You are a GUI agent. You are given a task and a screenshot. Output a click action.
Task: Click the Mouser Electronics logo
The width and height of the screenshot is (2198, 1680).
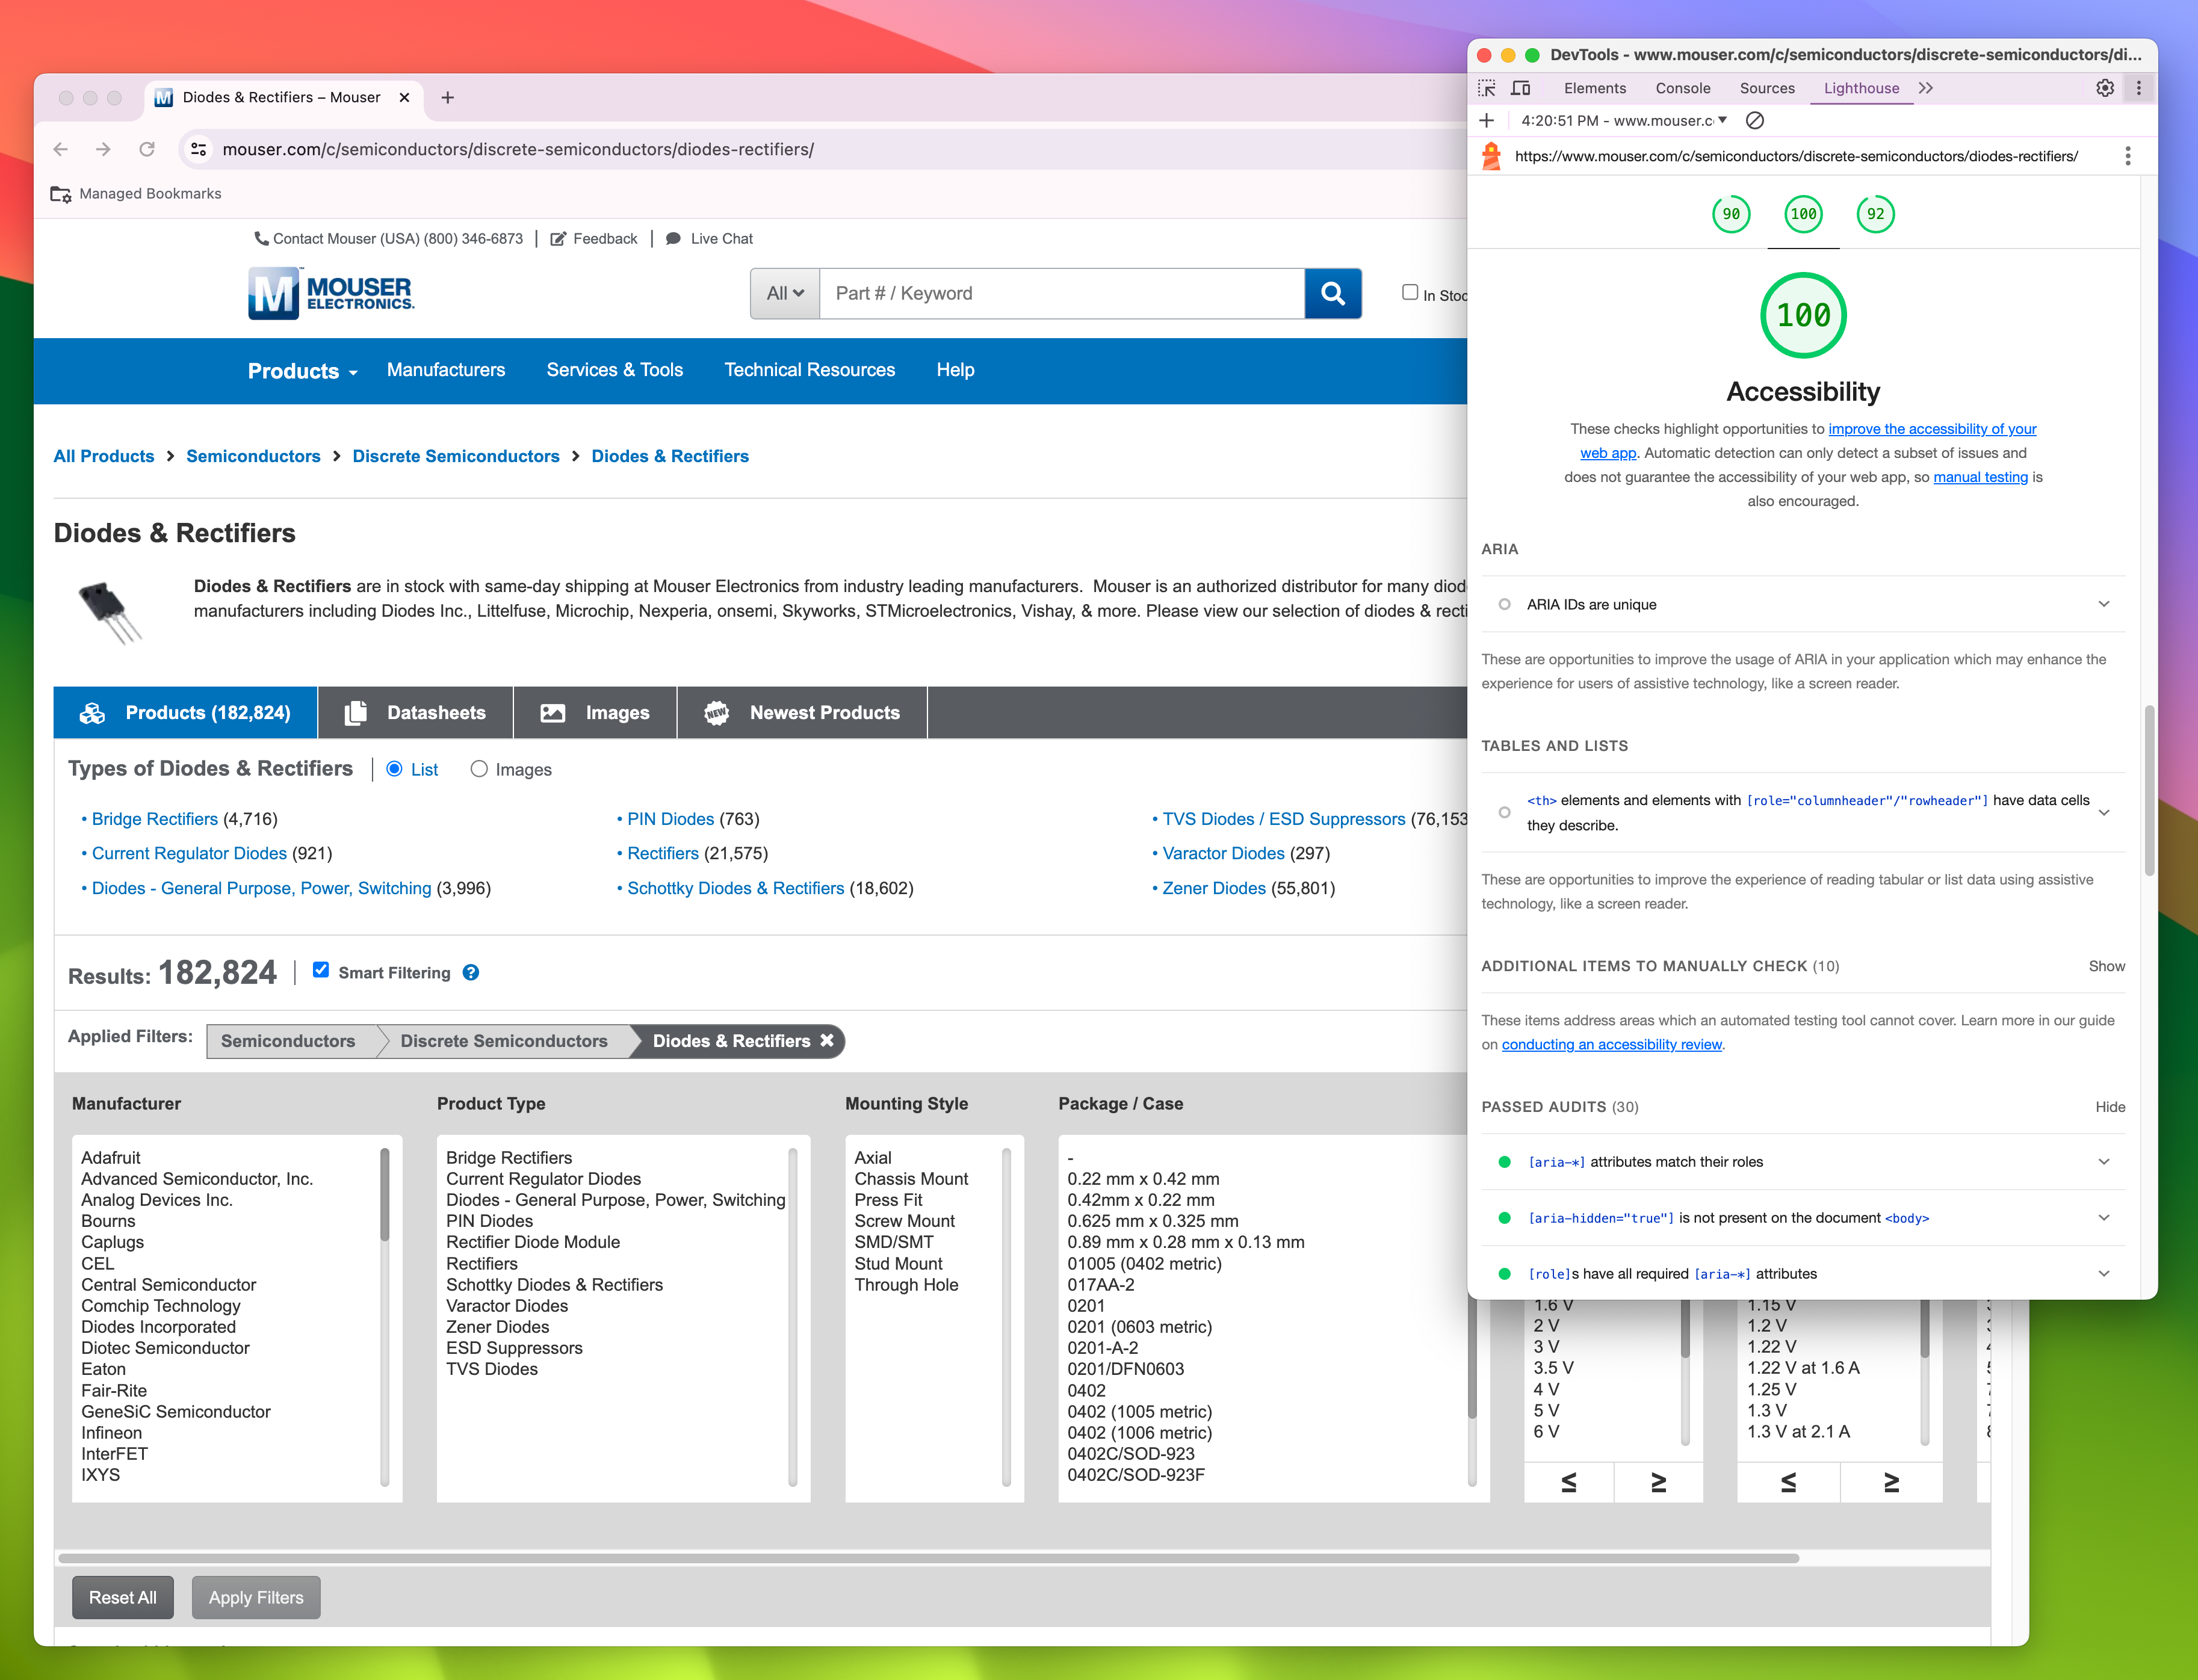pos(331,293)
